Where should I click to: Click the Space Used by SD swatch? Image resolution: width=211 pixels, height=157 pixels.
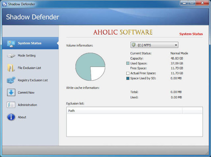click(x=128, y=78)
